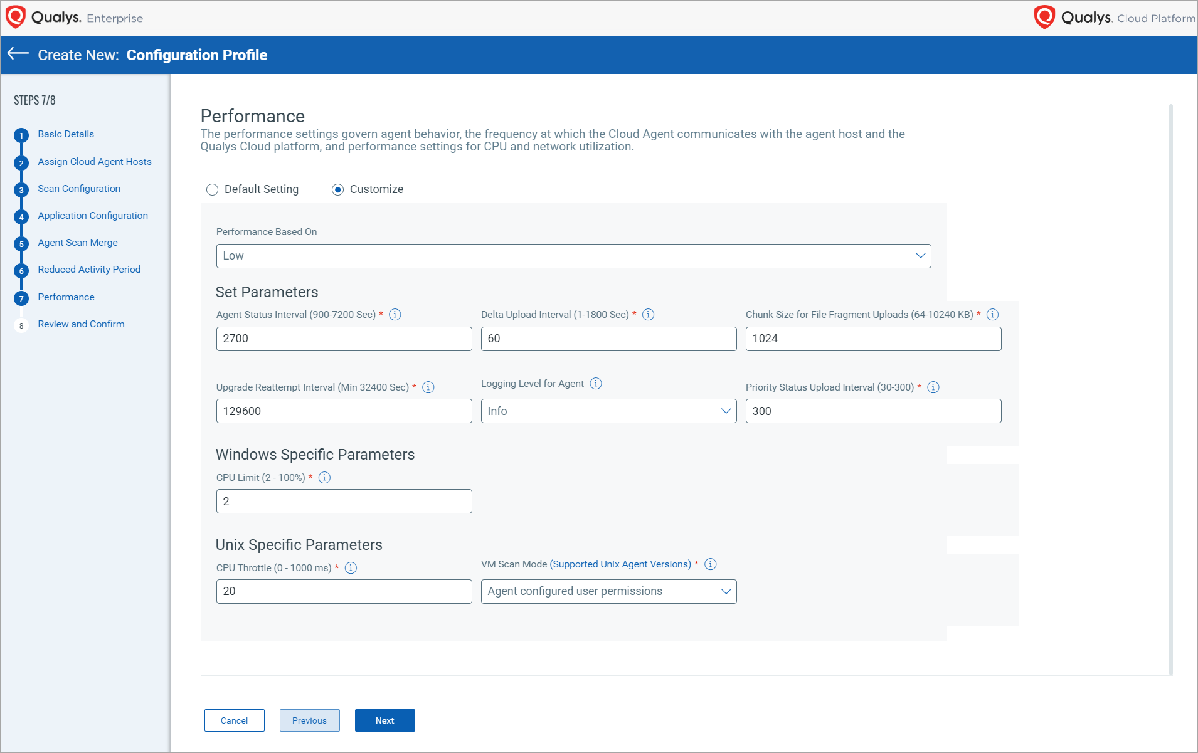The image size is (1198, 753).
Task: Click the Delta Upload Interval field
Action: click(x=608, y=339)
